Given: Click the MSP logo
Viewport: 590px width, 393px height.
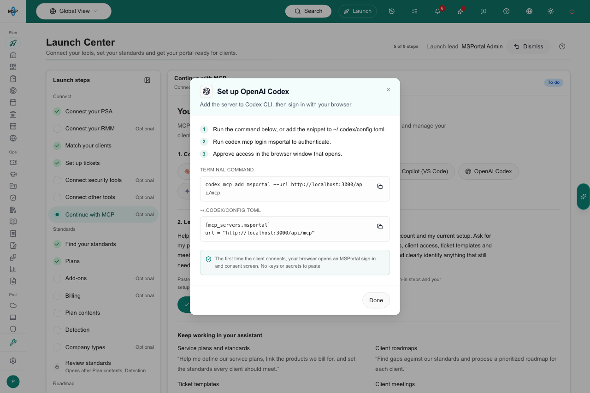Looking at the screenshot, I should (x=13, y=11).
